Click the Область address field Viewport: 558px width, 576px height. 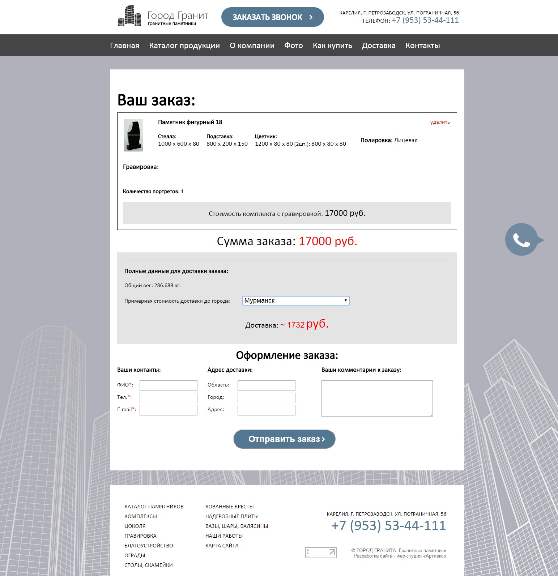pos(266,385)
